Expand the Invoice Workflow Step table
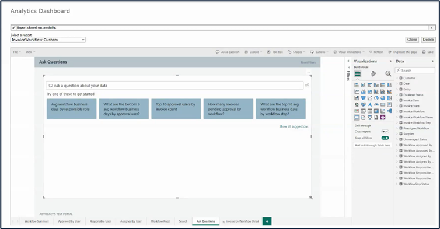The image size is (440, 229). pos(397,123)
